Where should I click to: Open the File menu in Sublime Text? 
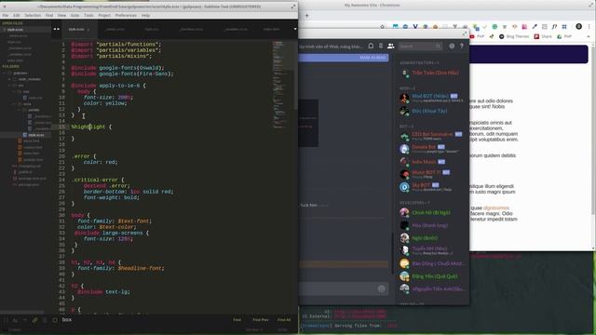(x=6, y=16)
